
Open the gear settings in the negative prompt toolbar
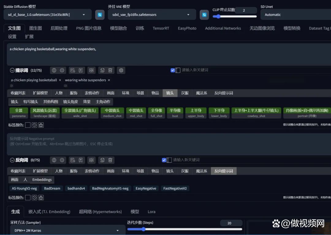pos(62,160)
